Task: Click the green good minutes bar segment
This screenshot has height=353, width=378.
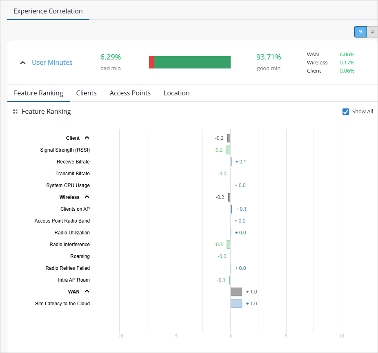Action: [x=192, y=62]
